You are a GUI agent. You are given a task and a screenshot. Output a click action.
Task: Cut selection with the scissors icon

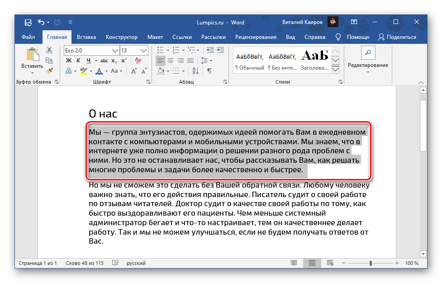49,50
